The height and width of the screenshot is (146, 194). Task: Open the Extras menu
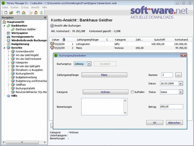click(x=25, y=7)
